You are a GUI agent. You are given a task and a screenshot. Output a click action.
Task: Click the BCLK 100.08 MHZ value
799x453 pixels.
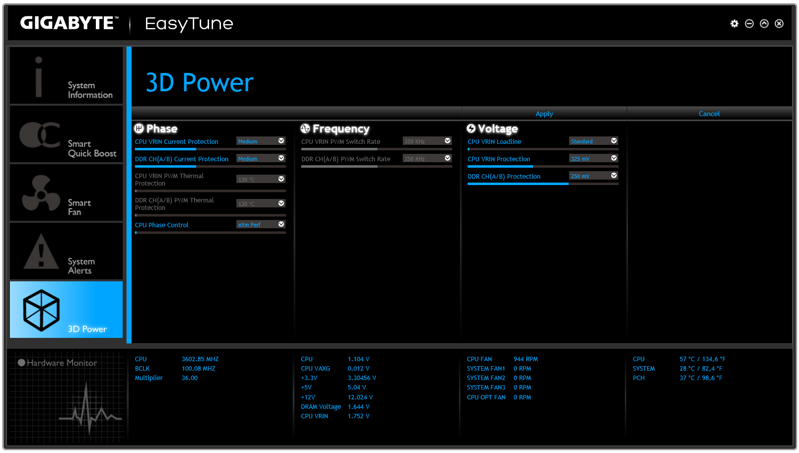[199, 368]
